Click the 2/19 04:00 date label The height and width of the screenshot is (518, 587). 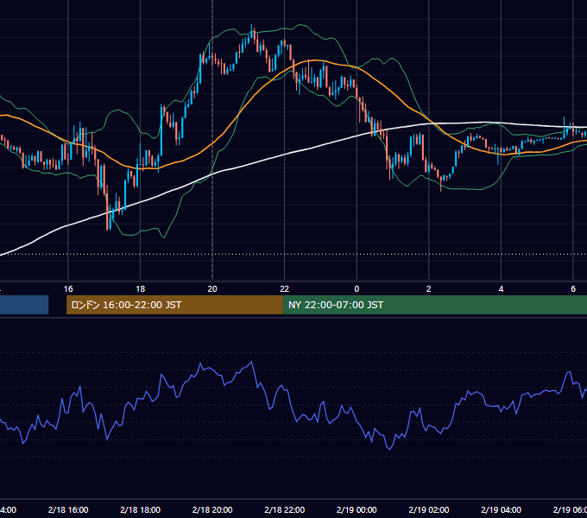coord(501,509)
